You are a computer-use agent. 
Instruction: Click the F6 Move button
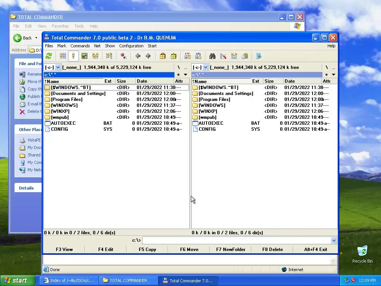point(189,249)
